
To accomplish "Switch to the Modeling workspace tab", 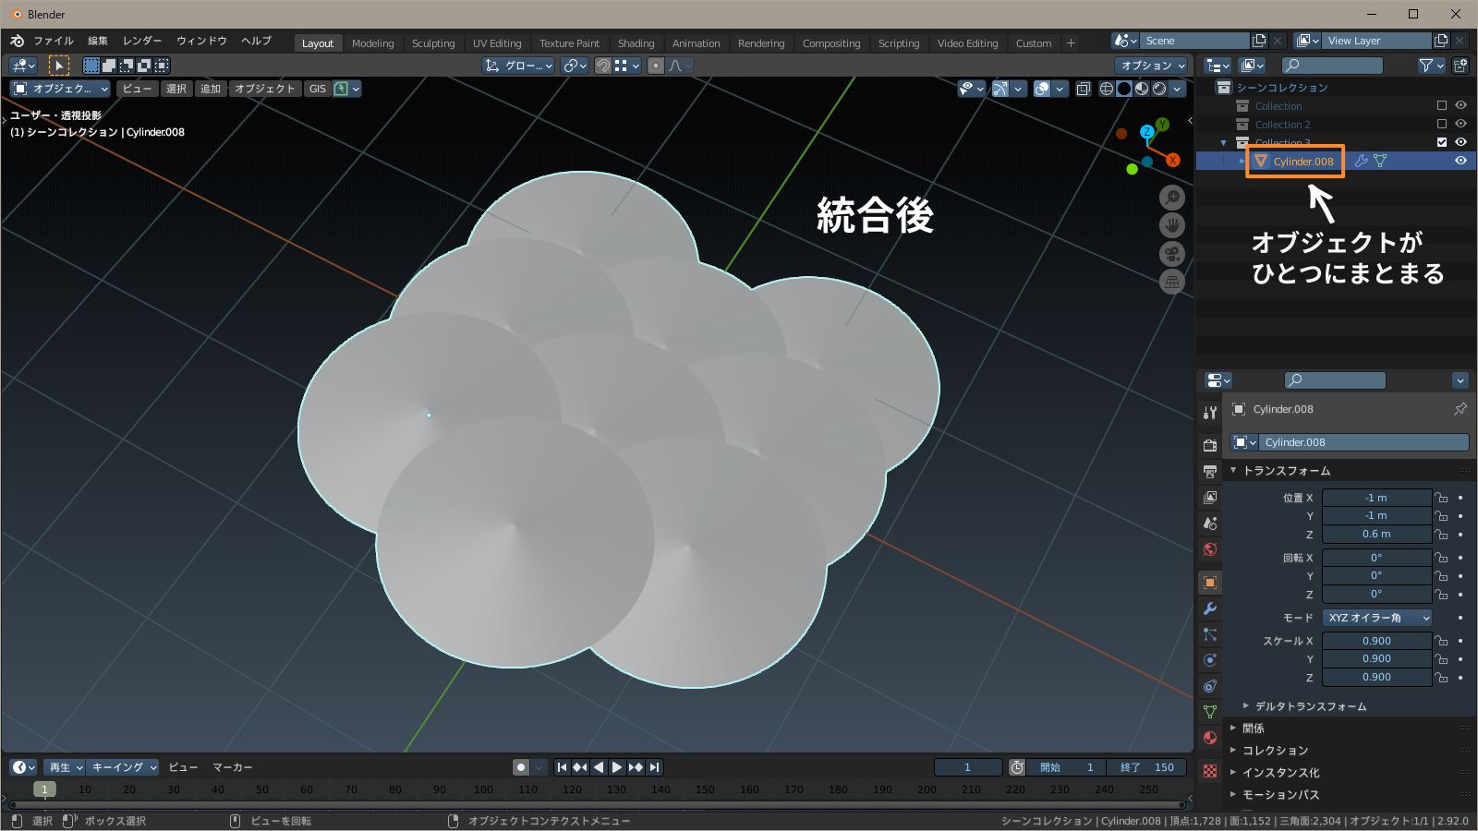I will coord(373,42).
